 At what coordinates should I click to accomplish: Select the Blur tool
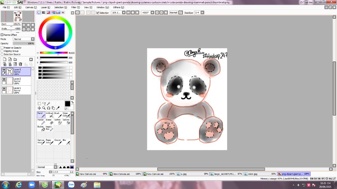click(x=66, y=142)
